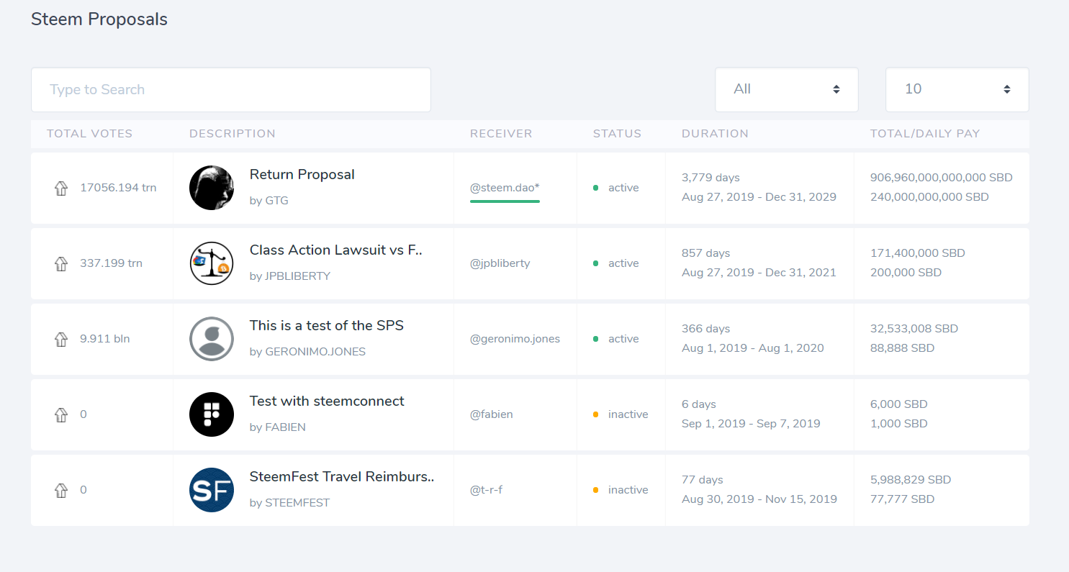
Task: Select vote count '17056.194 trn'
Action: coord(118,188)
